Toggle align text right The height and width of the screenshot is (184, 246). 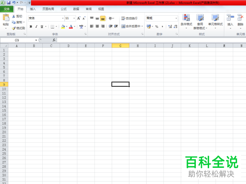(103, 26)
